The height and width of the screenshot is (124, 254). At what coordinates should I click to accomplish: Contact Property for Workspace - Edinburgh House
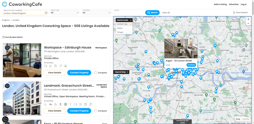(x=79, y=73)
